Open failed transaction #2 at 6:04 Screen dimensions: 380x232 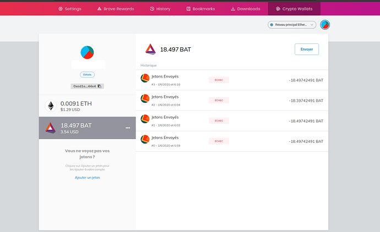click(x=232, y=101)
